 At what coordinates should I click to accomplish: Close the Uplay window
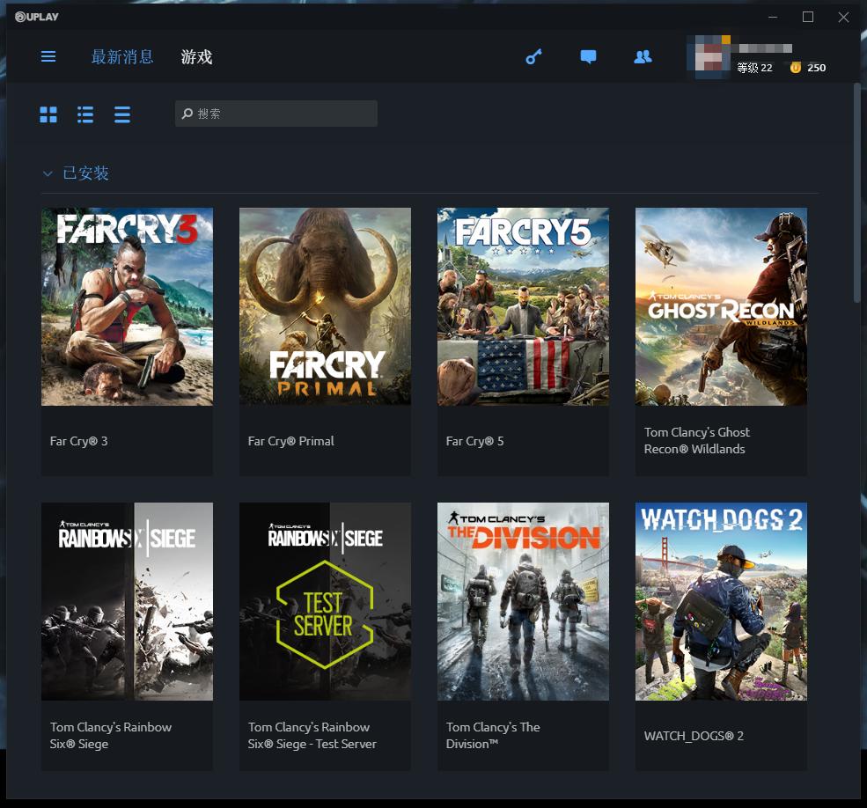click(843, 17)
